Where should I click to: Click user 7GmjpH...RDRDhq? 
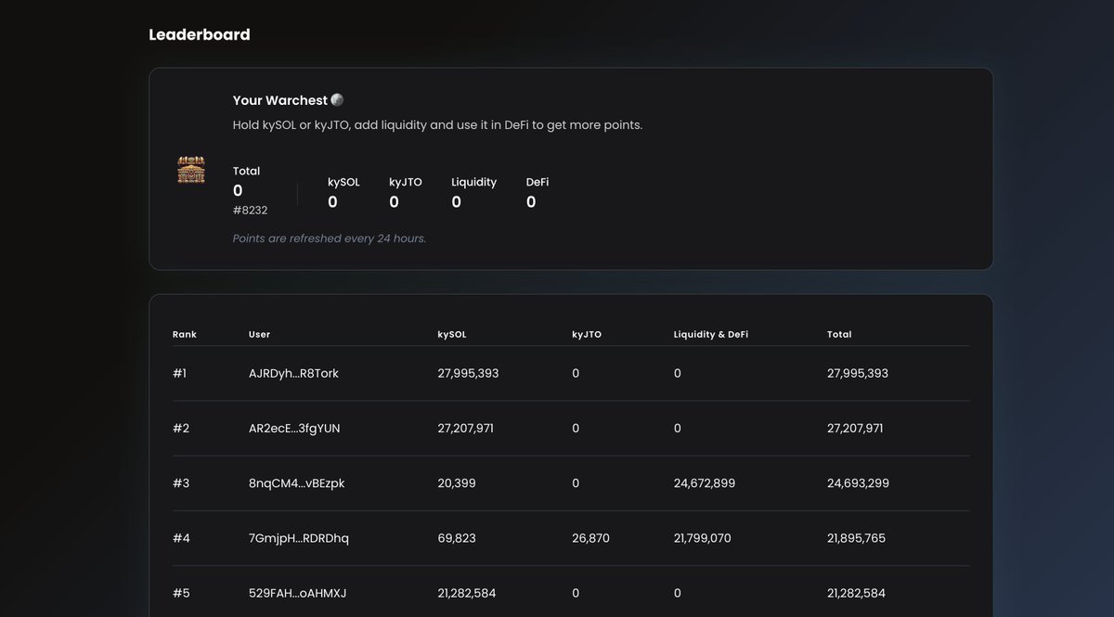coord(299,538)
